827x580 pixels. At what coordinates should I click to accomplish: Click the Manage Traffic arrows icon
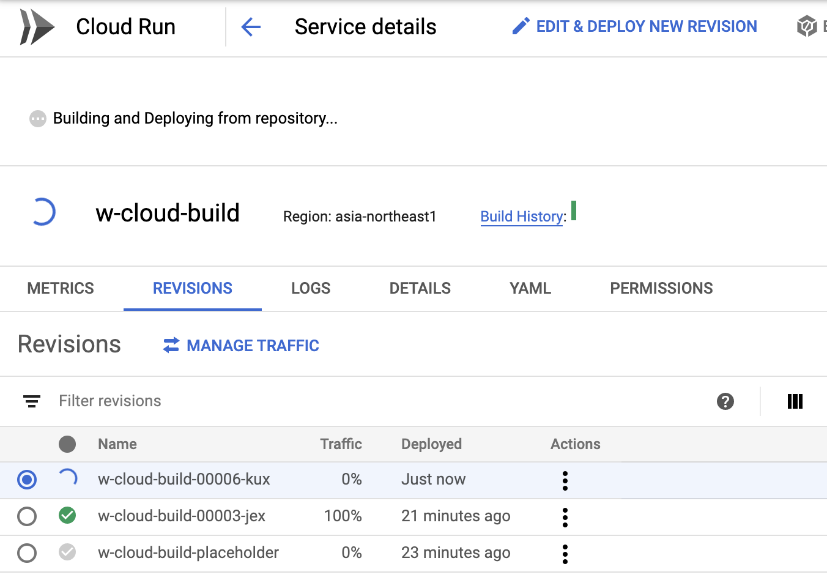point(171,345)
